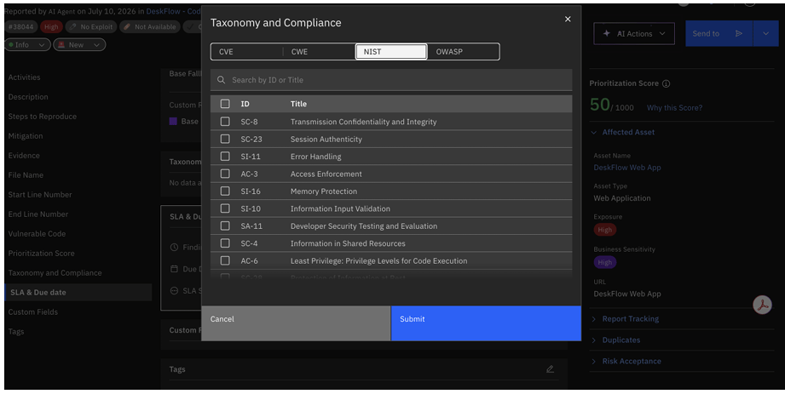Toggle the select-all checkbox in header
Viewport: 785px width, 394px height.
(x=225, y=104)
